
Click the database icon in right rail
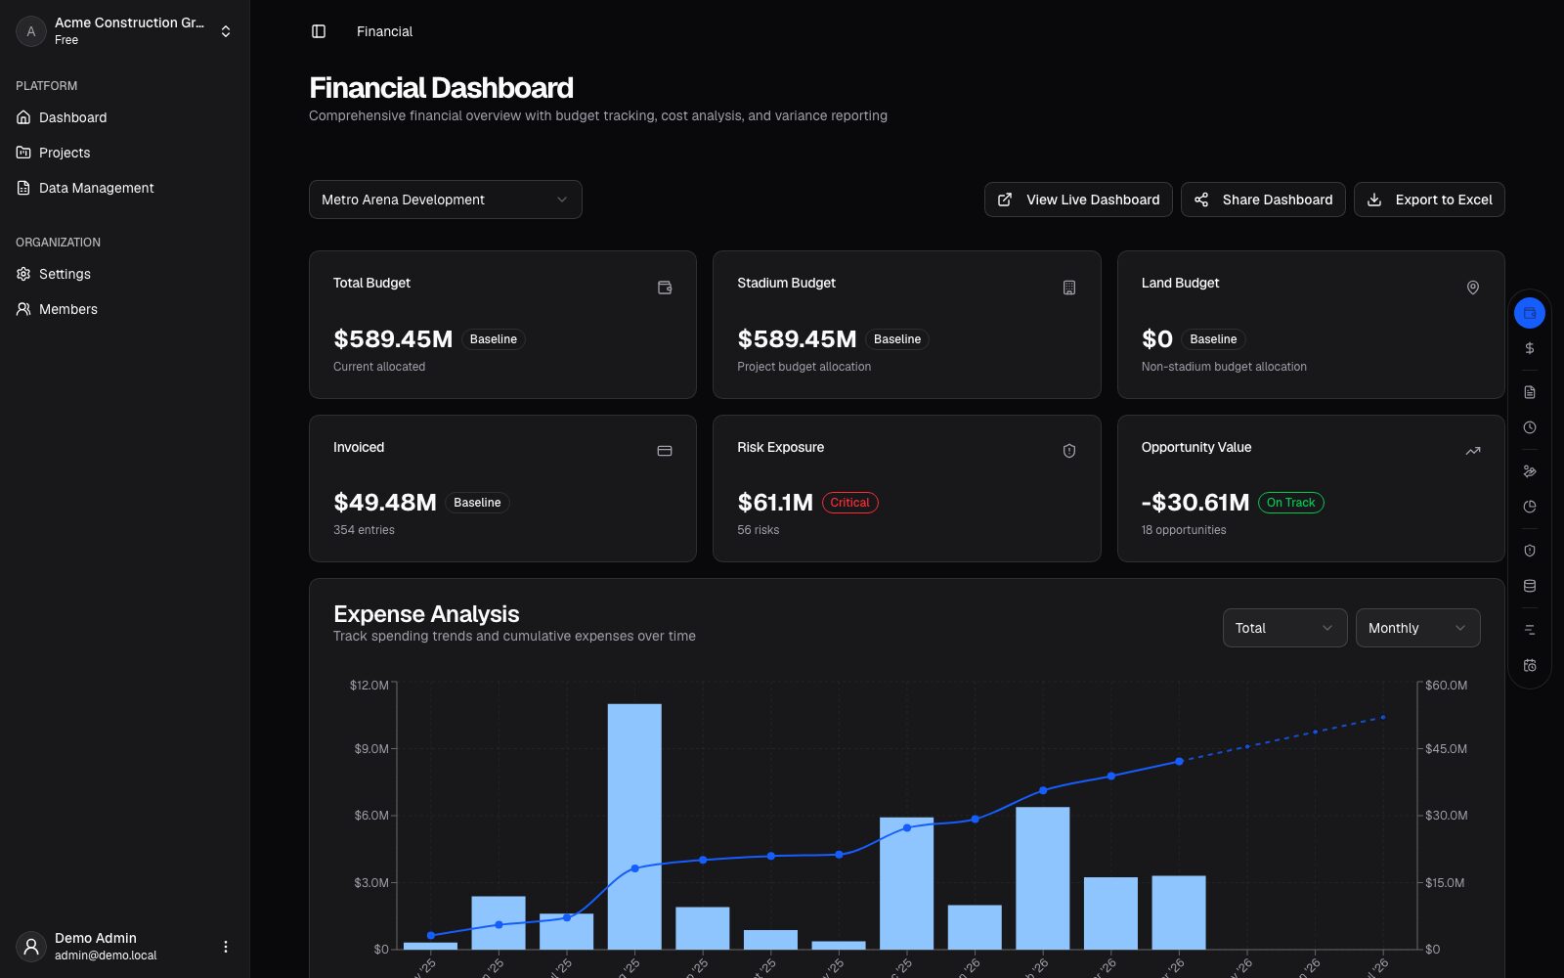coord(1530,586)
